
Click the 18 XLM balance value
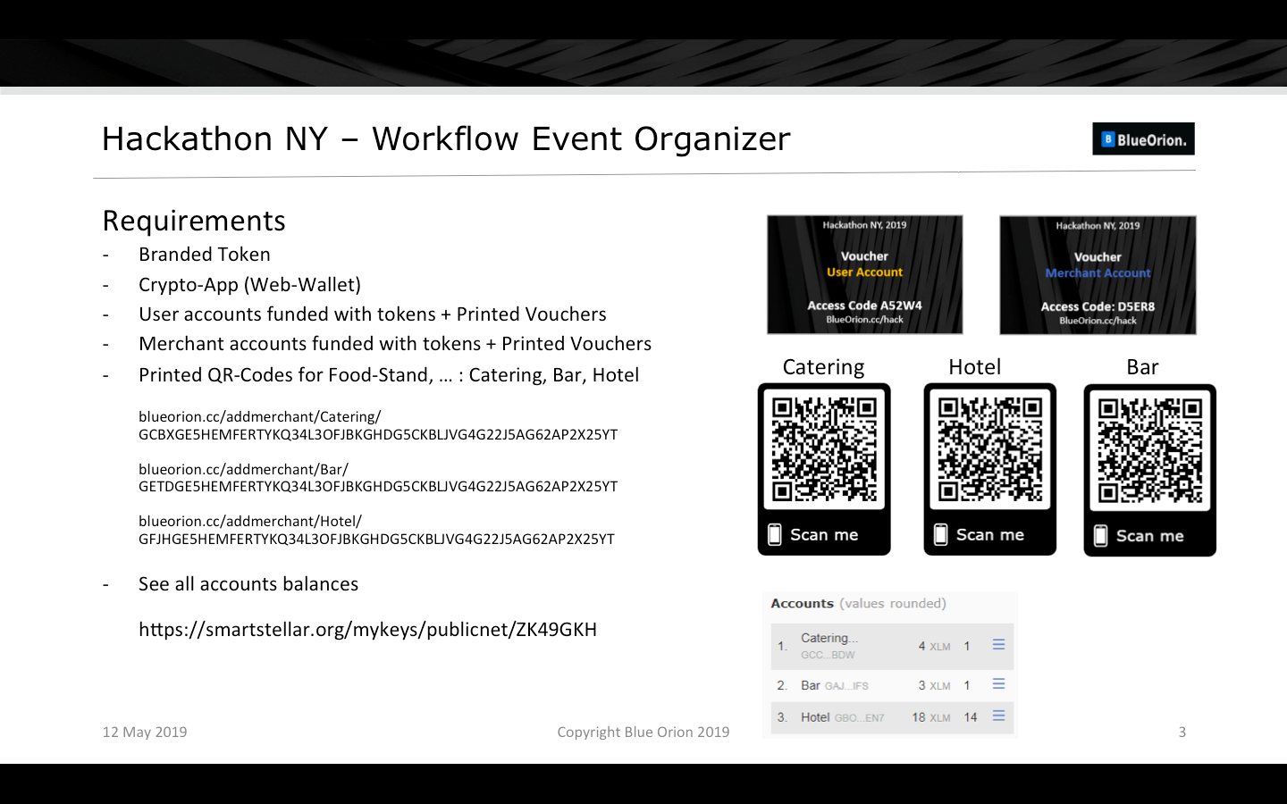(x=931, y=717)
